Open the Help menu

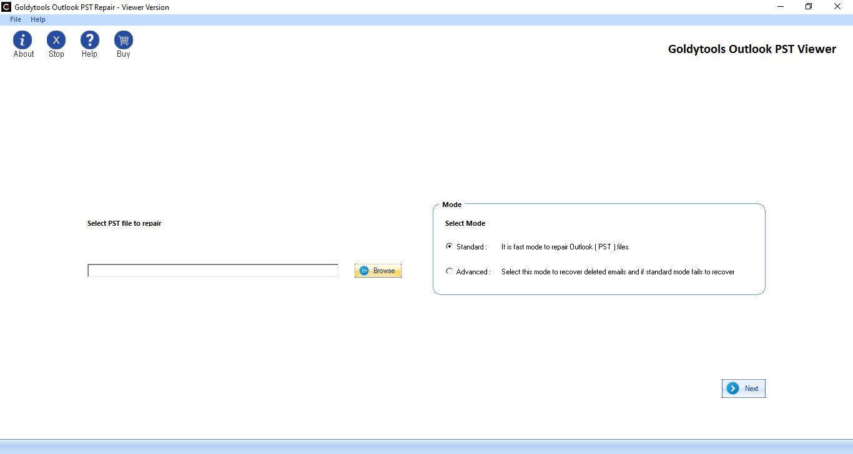(x=38, y=19)
